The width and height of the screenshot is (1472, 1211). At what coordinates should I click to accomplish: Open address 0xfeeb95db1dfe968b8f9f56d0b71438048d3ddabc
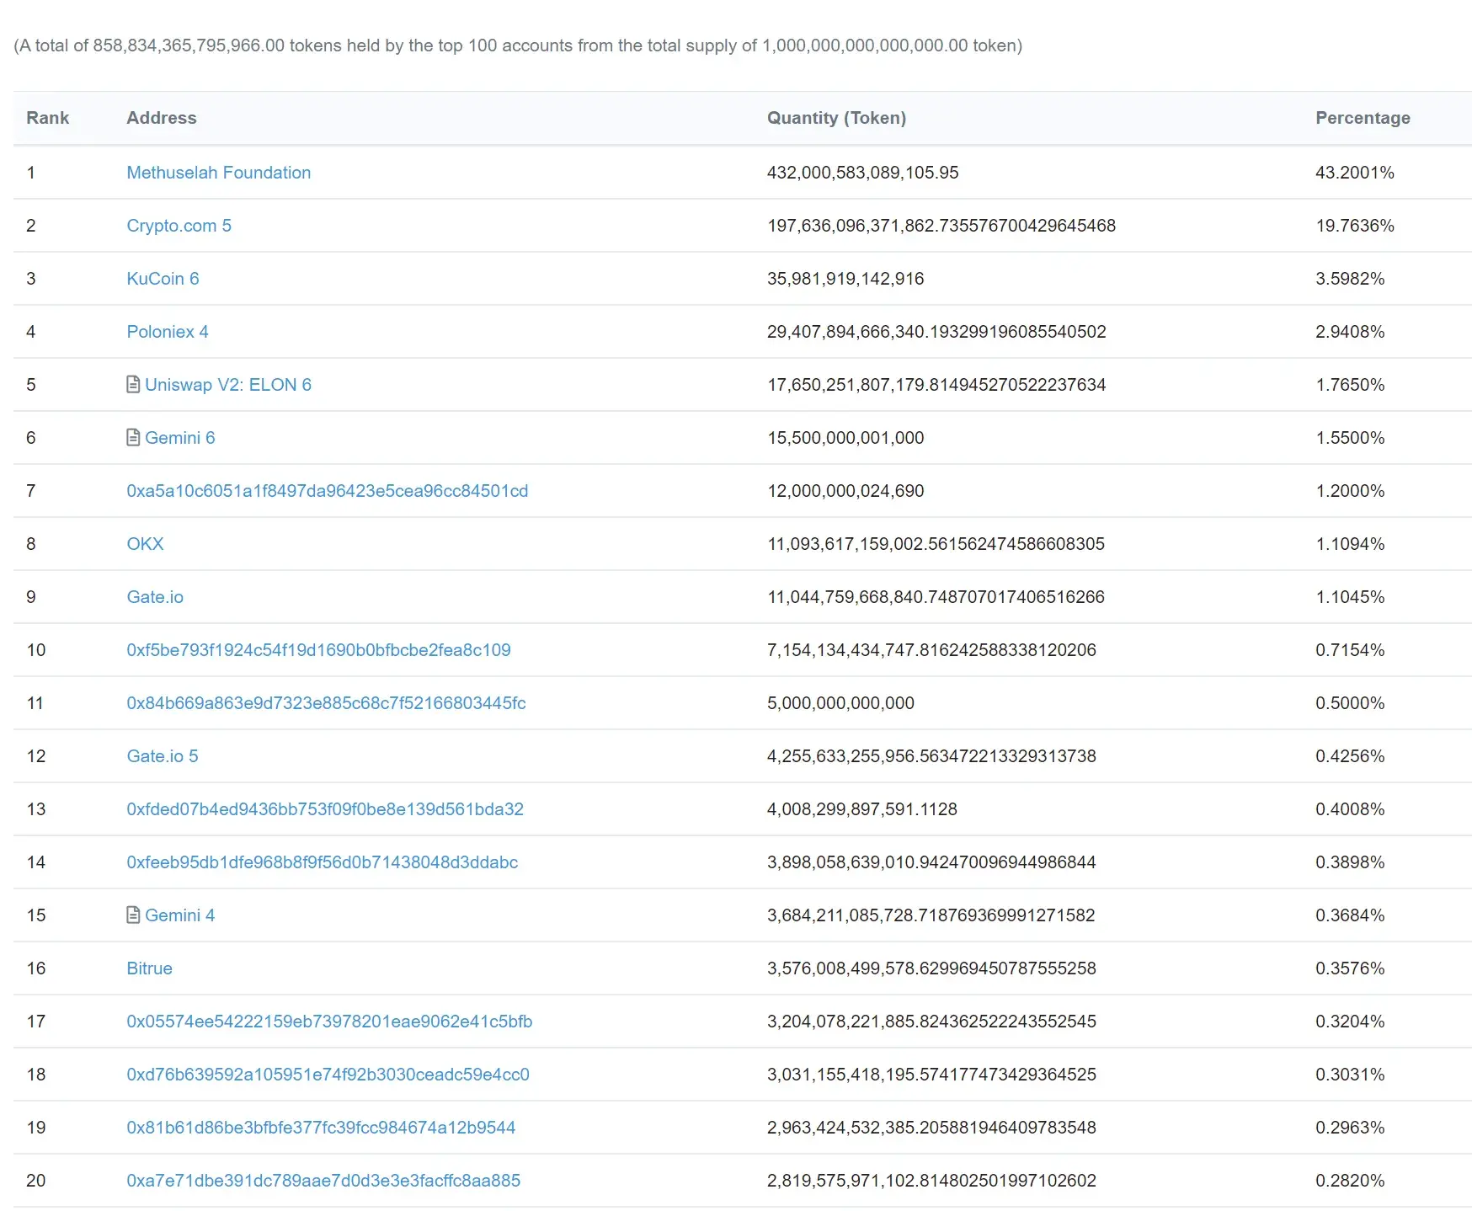pos(323,862)
